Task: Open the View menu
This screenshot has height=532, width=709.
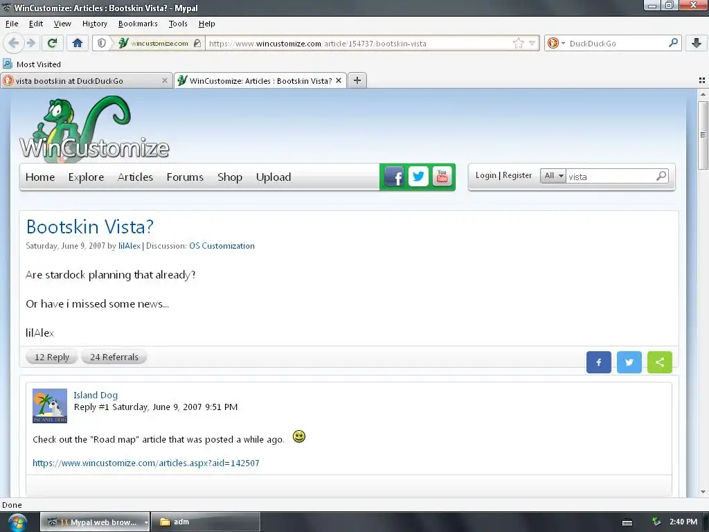Action: click(x=62, y=24)
